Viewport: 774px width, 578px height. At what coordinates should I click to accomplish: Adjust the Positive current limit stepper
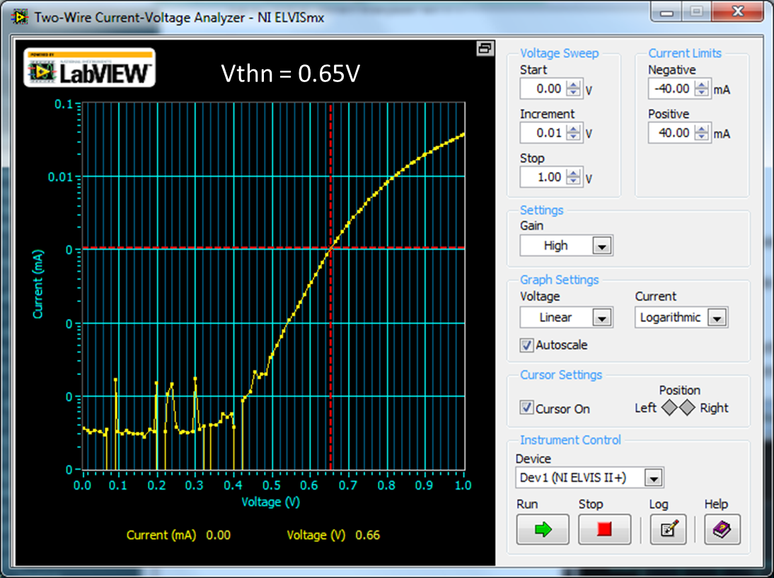(701, 133)
